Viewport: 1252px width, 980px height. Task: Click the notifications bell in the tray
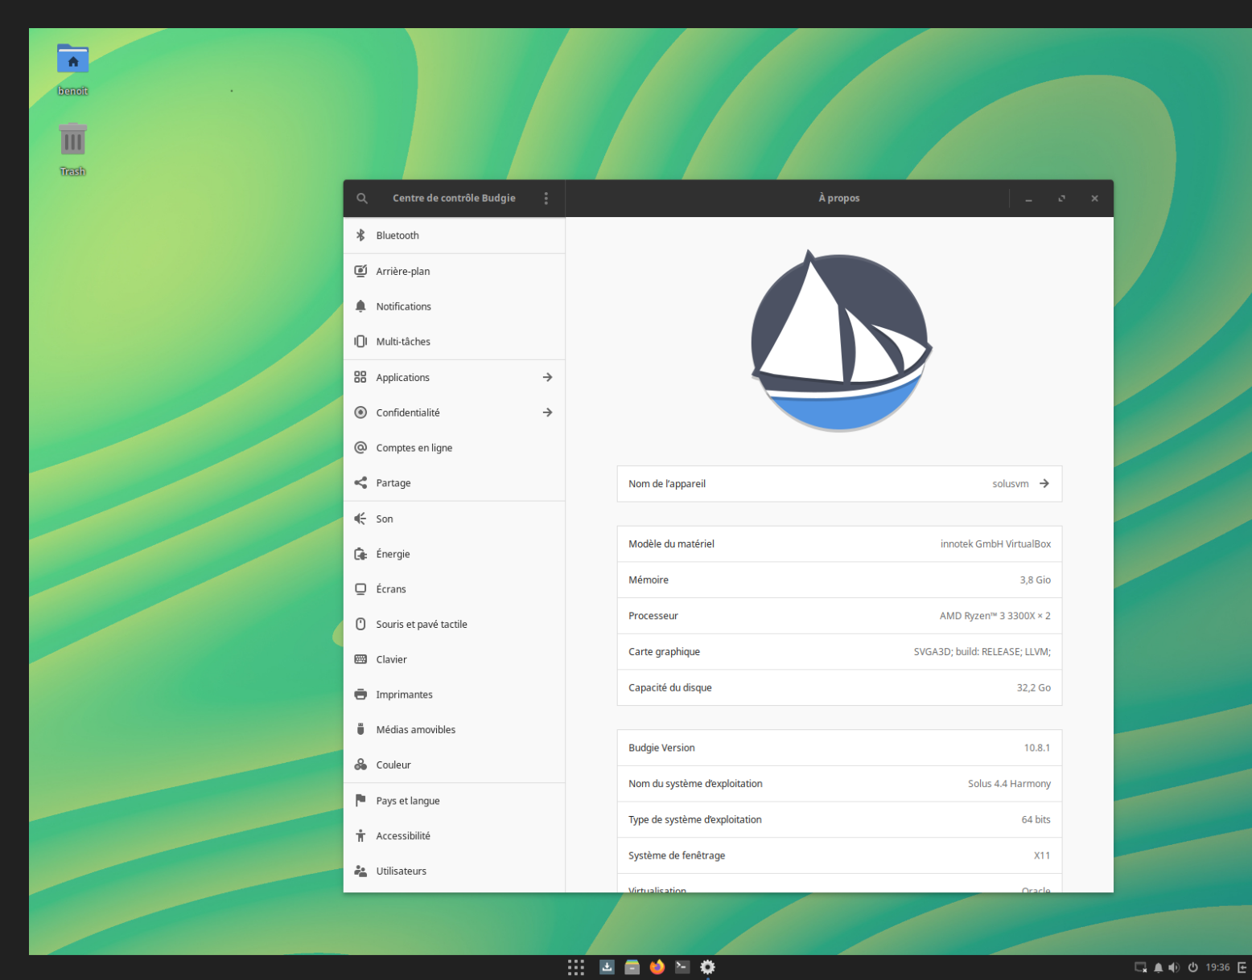[1158, 967]
